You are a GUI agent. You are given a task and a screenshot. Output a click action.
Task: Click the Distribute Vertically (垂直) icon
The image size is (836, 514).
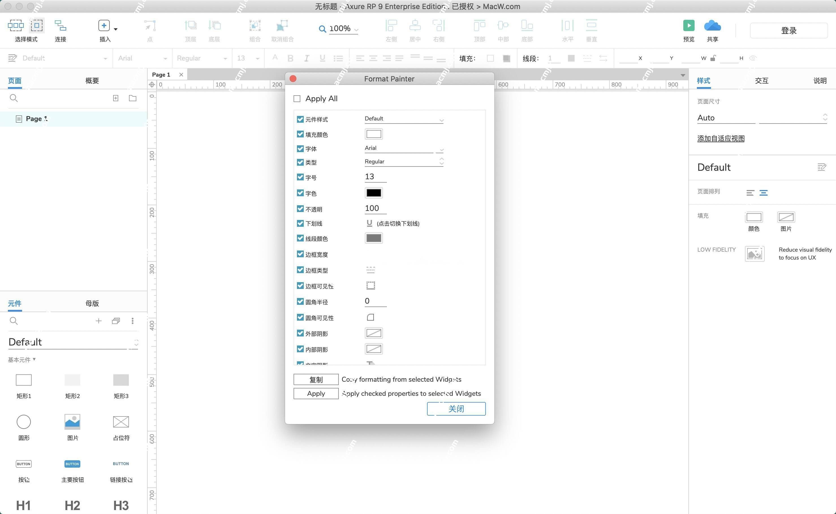click(x=592, y=25)
